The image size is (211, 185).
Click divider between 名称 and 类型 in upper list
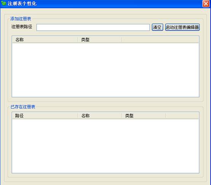tap(78, 40)
